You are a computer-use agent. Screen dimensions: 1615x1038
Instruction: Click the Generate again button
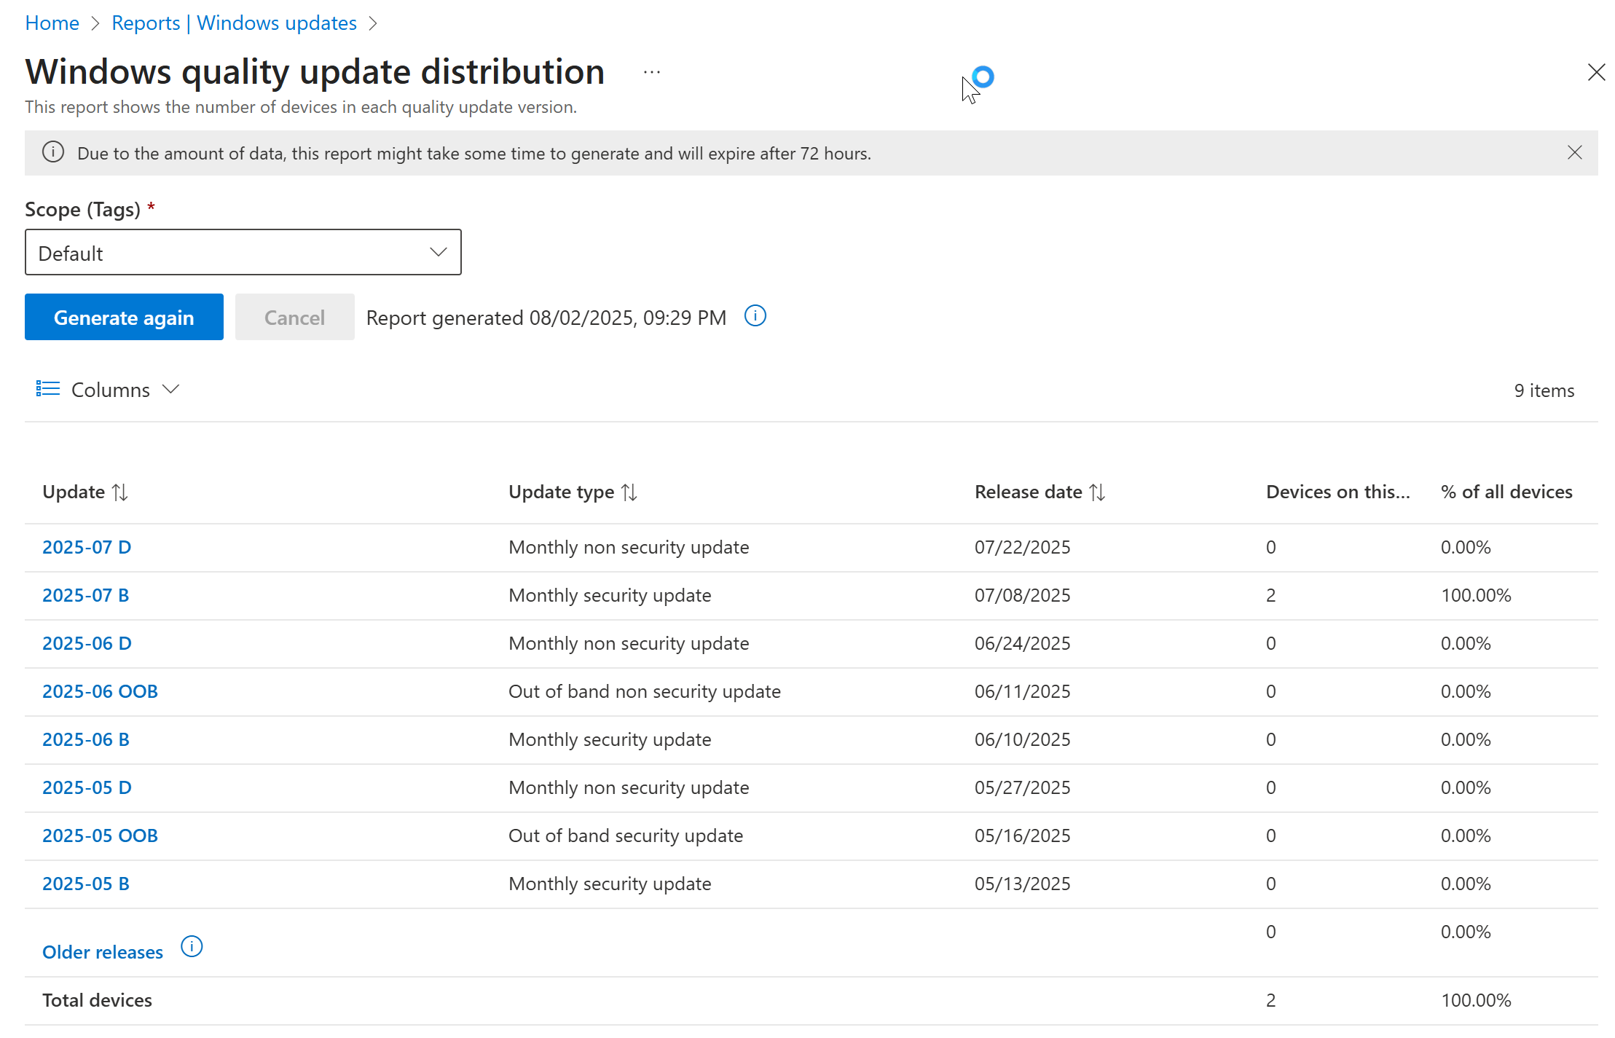click(x=124, y=317)
